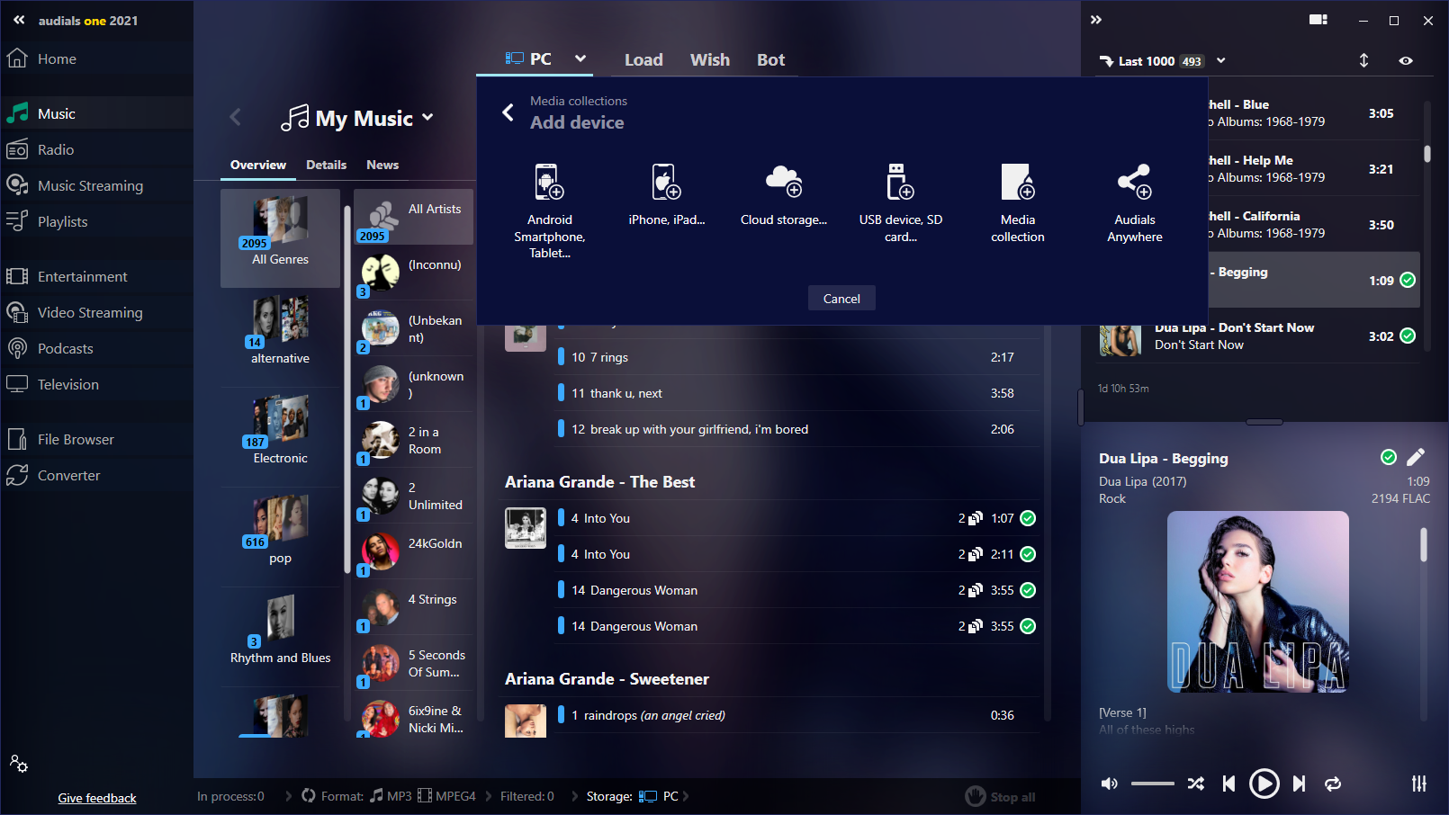Adjust the volume slider
The height and width of the screenshot is (815, 1449).
click(1152, 784)
